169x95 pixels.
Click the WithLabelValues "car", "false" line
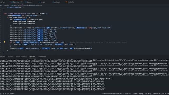33,36
